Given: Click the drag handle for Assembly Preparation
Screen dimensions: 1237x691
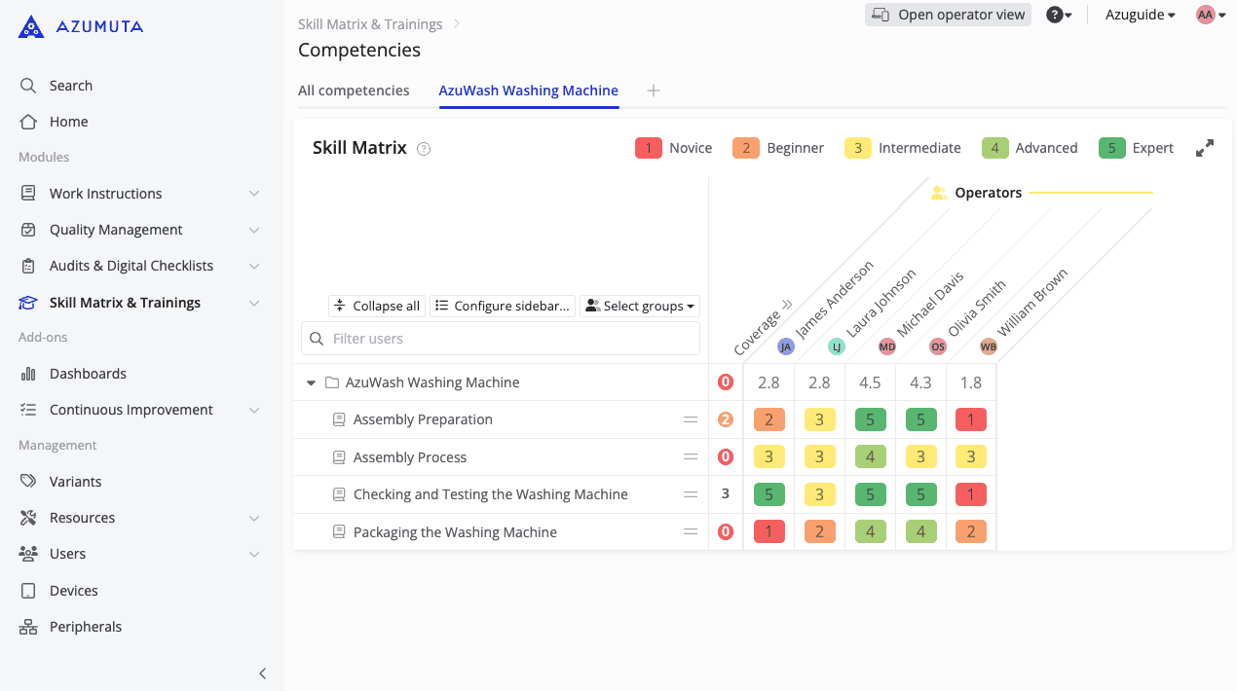Looking at the screenshot, I should click(x=691, y=419).
